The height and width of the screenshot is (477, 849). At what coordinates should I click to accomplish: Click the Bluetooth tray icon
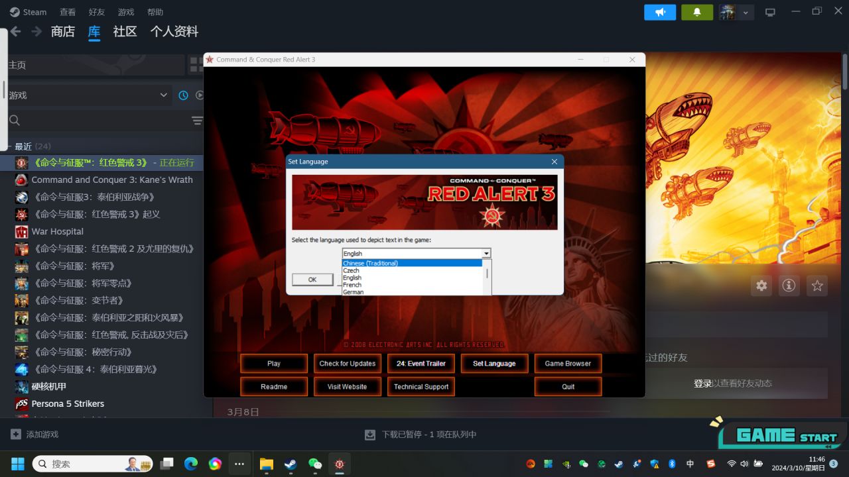tap(672, 464)
